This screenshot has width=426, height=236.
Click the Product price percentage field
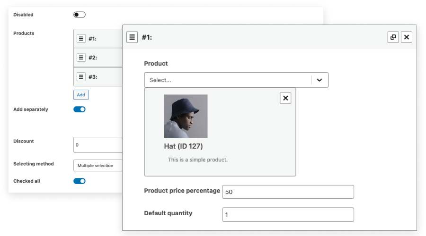288,192
